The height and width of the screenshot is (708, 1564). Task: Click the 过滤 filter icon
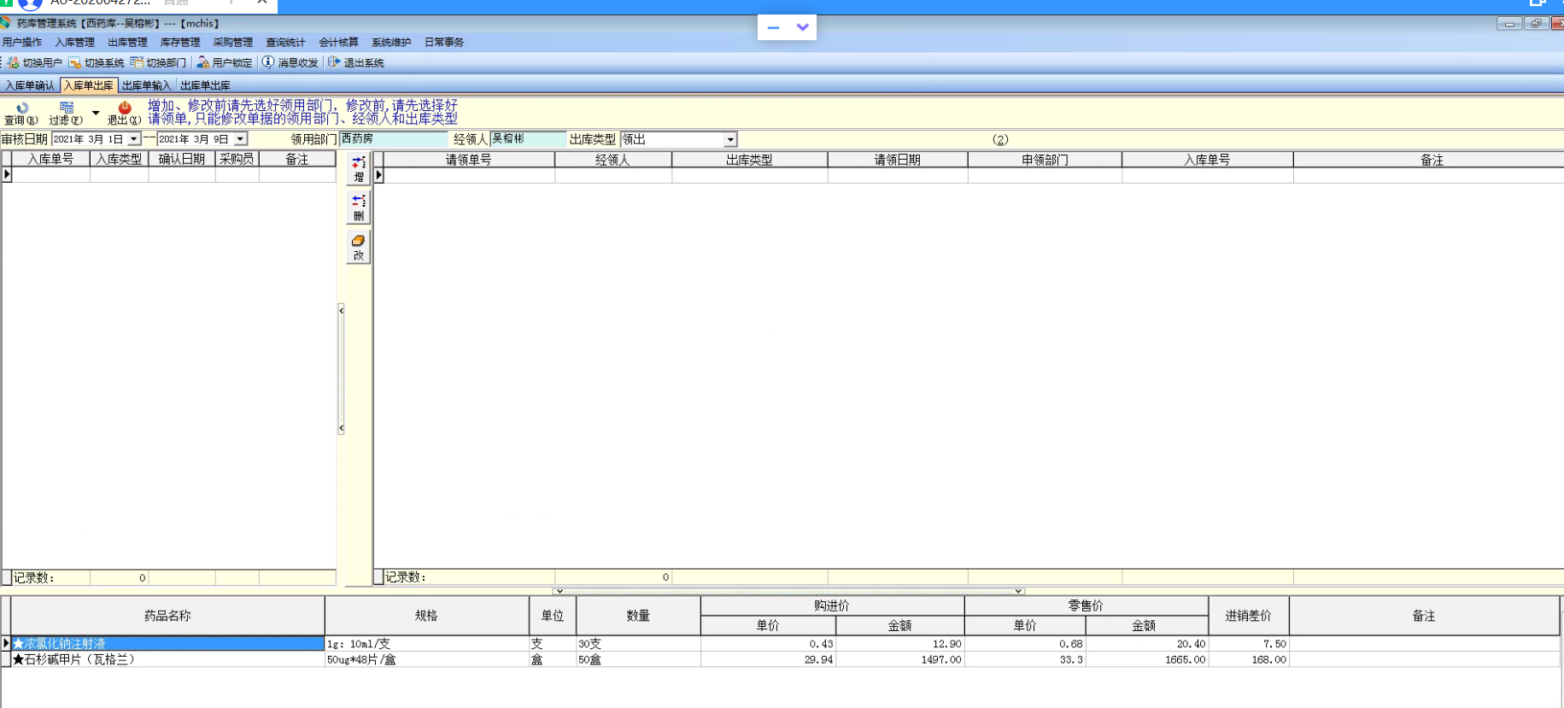point(66,108)
